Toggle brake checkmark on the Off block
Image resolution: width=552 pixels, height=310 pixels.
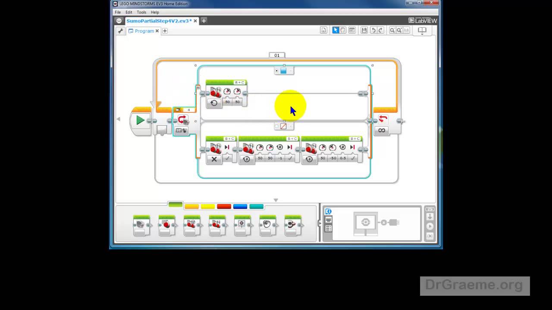[x=227, y=158]
